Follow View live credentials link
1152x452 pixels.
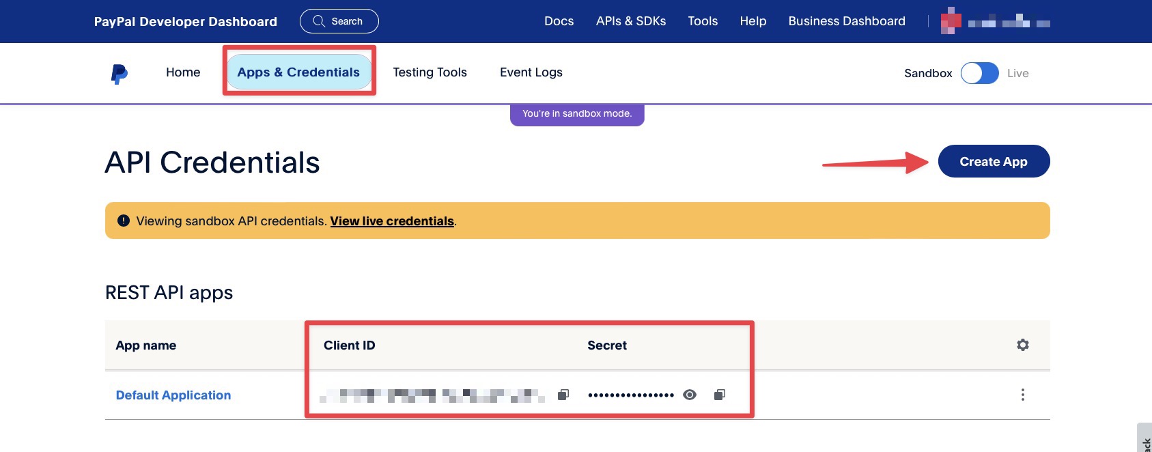(392, 221)
